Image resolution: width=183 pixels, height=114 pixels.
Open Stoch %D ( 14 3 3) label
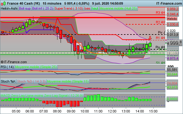[x=32, y=81]
